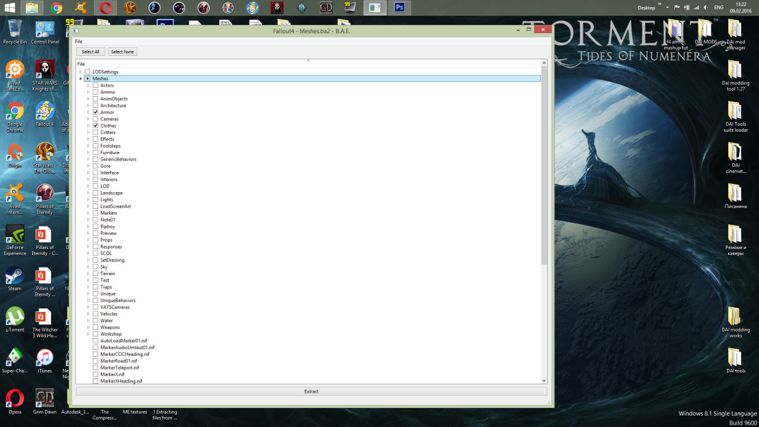The image size is (759, 427).
Task: Click the scroll down arrow of file list
Action: pyautogui.click(x=544, y=380)
